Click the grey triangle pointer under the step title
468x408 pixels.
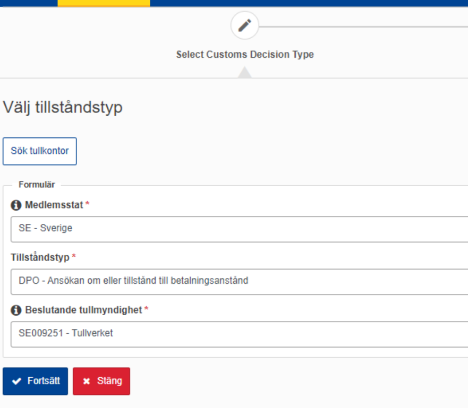click(244, 72)
